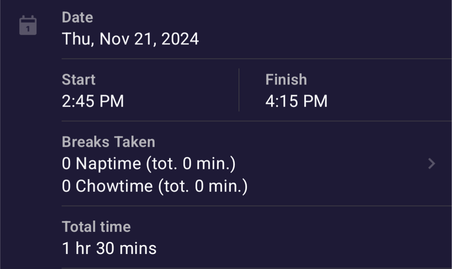Click the Total time label

[96, 227]
